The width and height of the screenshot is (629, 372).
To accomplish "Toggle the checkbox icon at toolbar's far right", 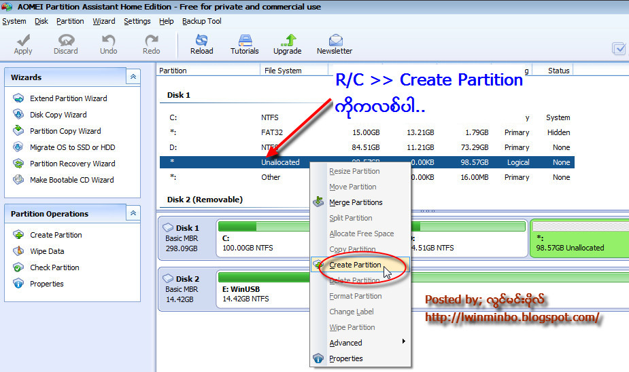I will click(x=619, y=48).
